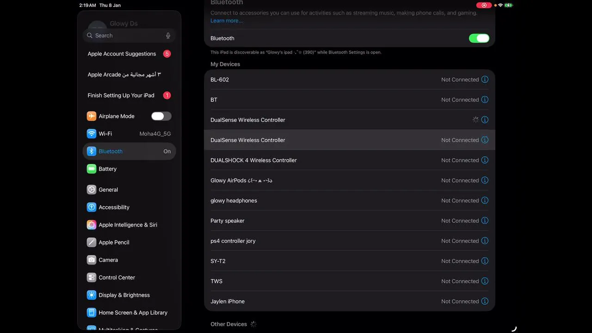Tap the Accessibility icon
This screenshot has height=333, width=592.
tap(92, 207)
